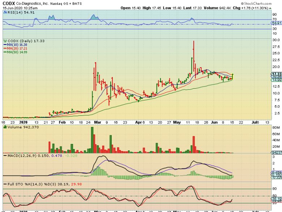This screenshot has height=212, width=282.
Task: Click the 30.0 price axis label
Action: tap(276, 40)
